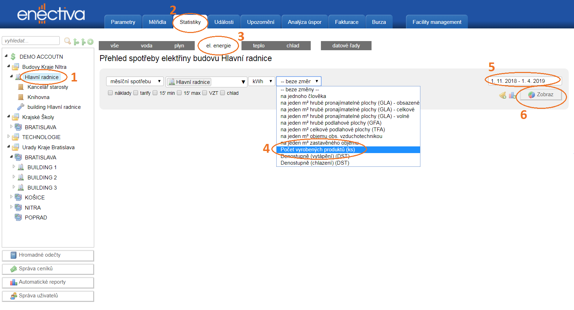Viewport: 574px width, 310px height.
Task: Open Automatické reporty
Action: 48,282
